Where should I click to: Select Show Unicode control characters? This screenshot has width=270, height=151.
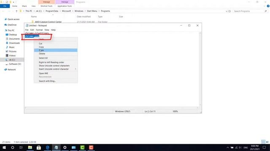click(56, 66)
